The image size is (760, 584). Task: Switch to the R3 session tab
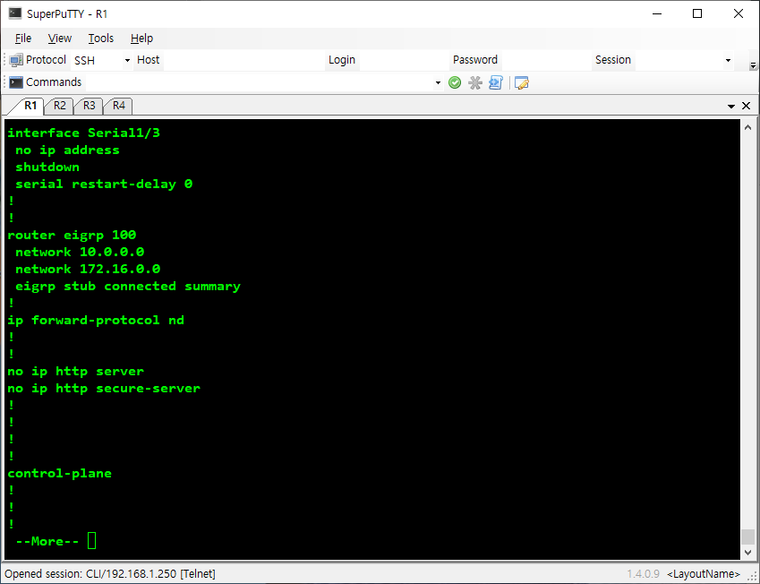pos(90,106)
